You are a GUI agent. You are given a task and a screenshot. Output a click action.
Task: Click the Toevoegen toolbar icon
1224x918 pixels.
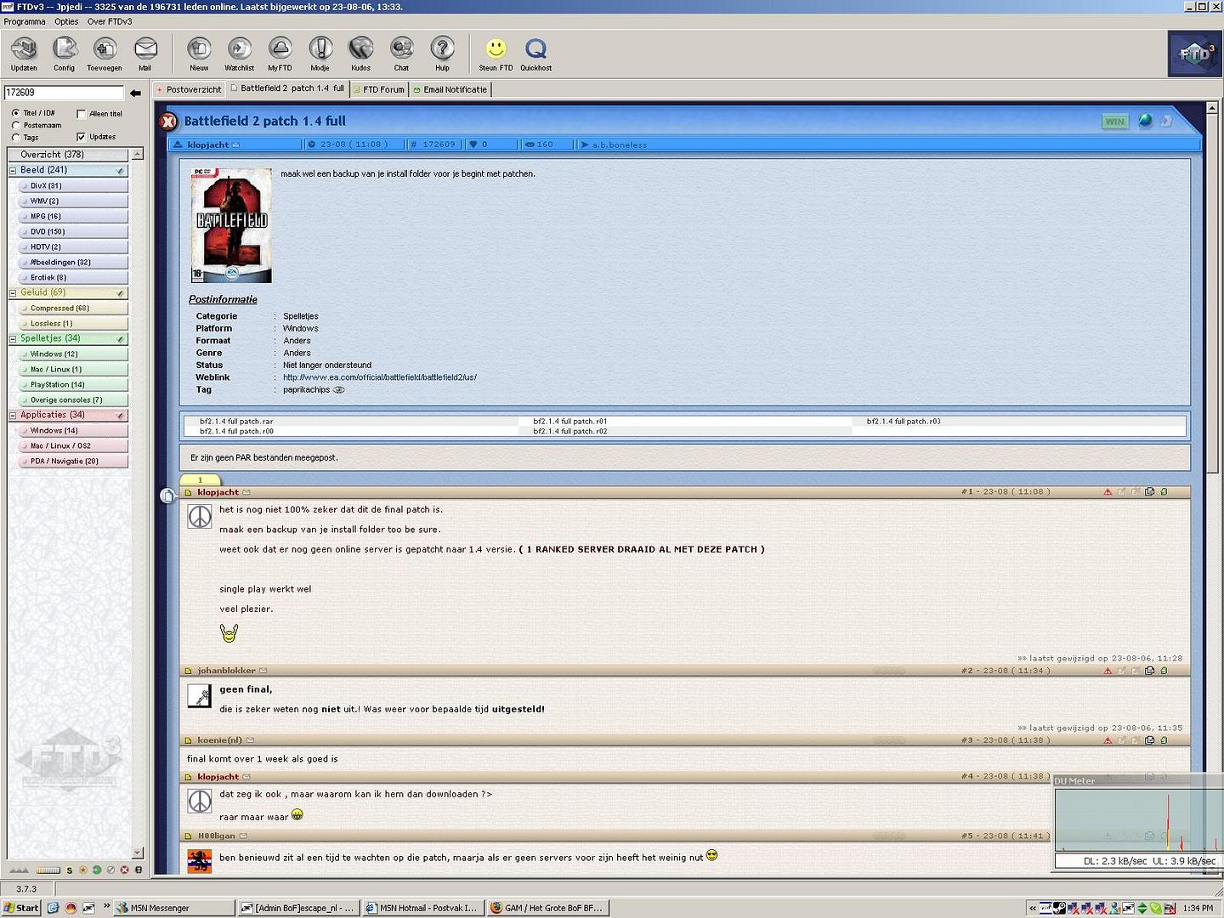[105, 54]
